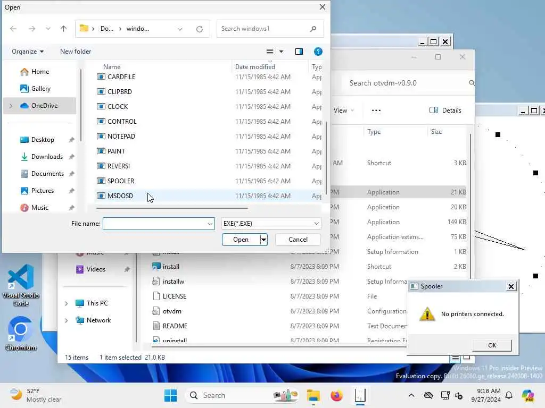Sort by Size column in File Explorer

pyautogui.click(x=436, y=132)
